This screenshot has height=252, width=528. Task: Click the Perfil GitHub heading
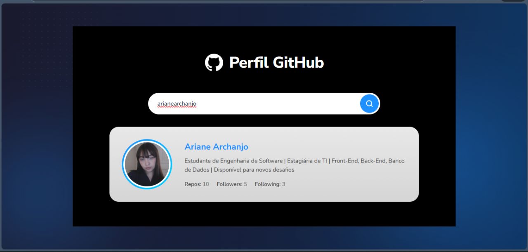pyautogui.click(x=276, y=63)
